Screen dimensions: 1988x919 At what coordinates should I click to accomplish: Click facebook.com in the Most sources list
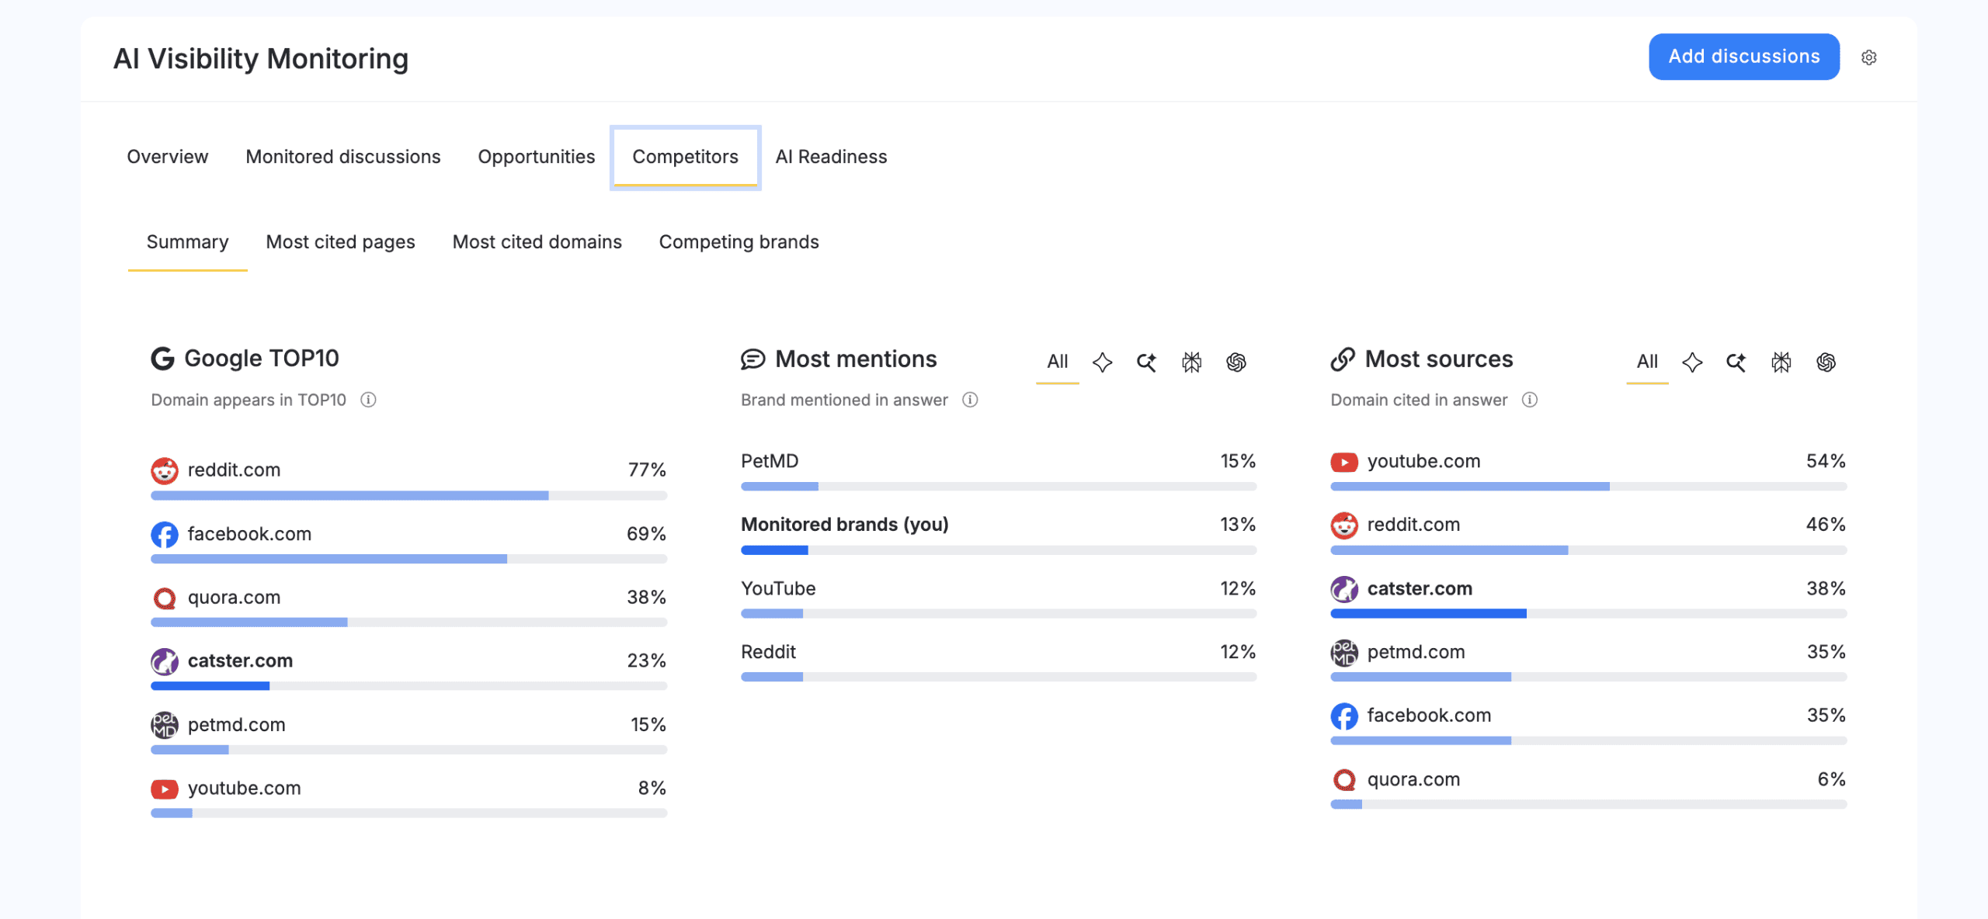coord(1430,716)
